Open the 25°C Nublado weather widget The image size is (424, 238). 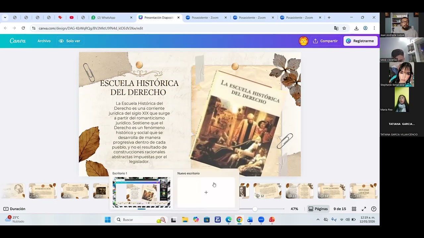pos(15,219)
